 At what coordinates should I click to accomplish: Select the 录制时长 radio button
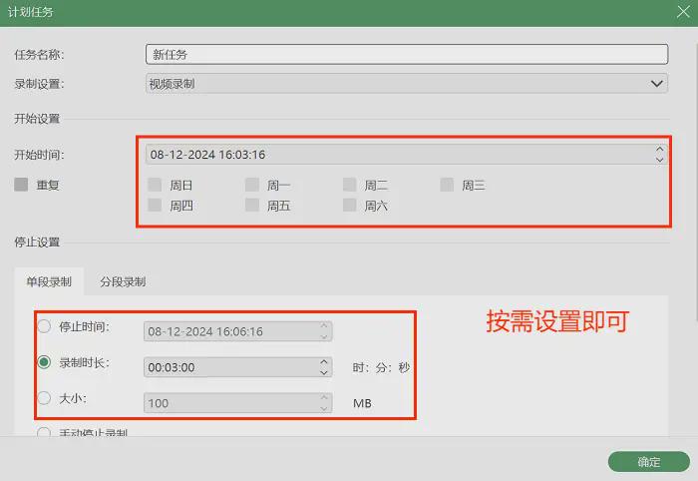[44, 362]
